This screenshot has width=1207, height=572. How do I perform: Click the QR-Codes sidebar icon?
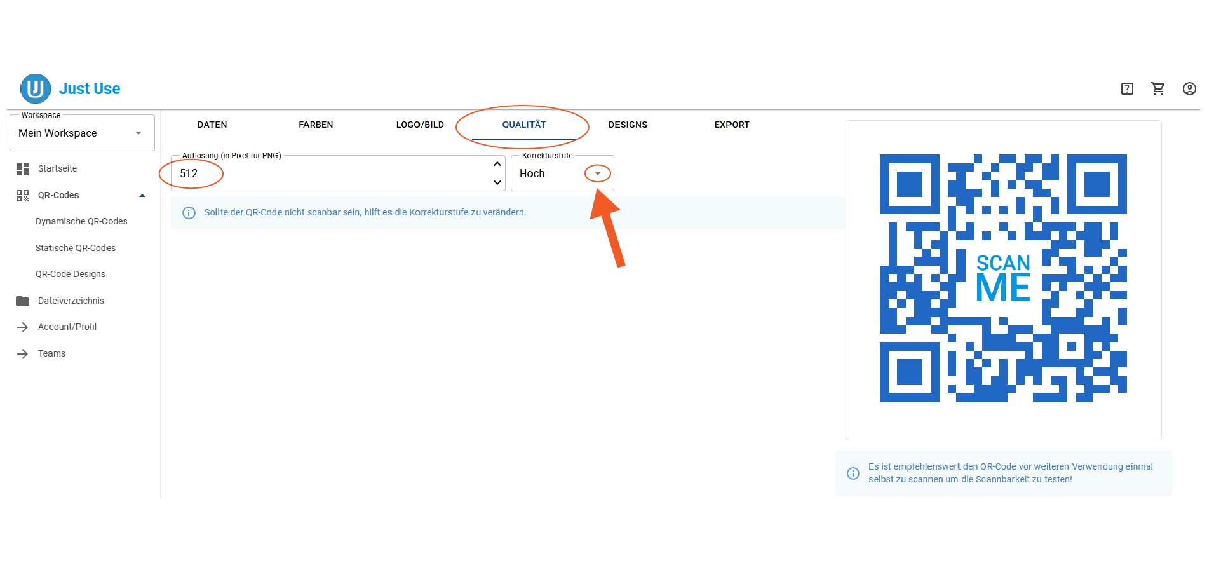click(x=23, y=196)
